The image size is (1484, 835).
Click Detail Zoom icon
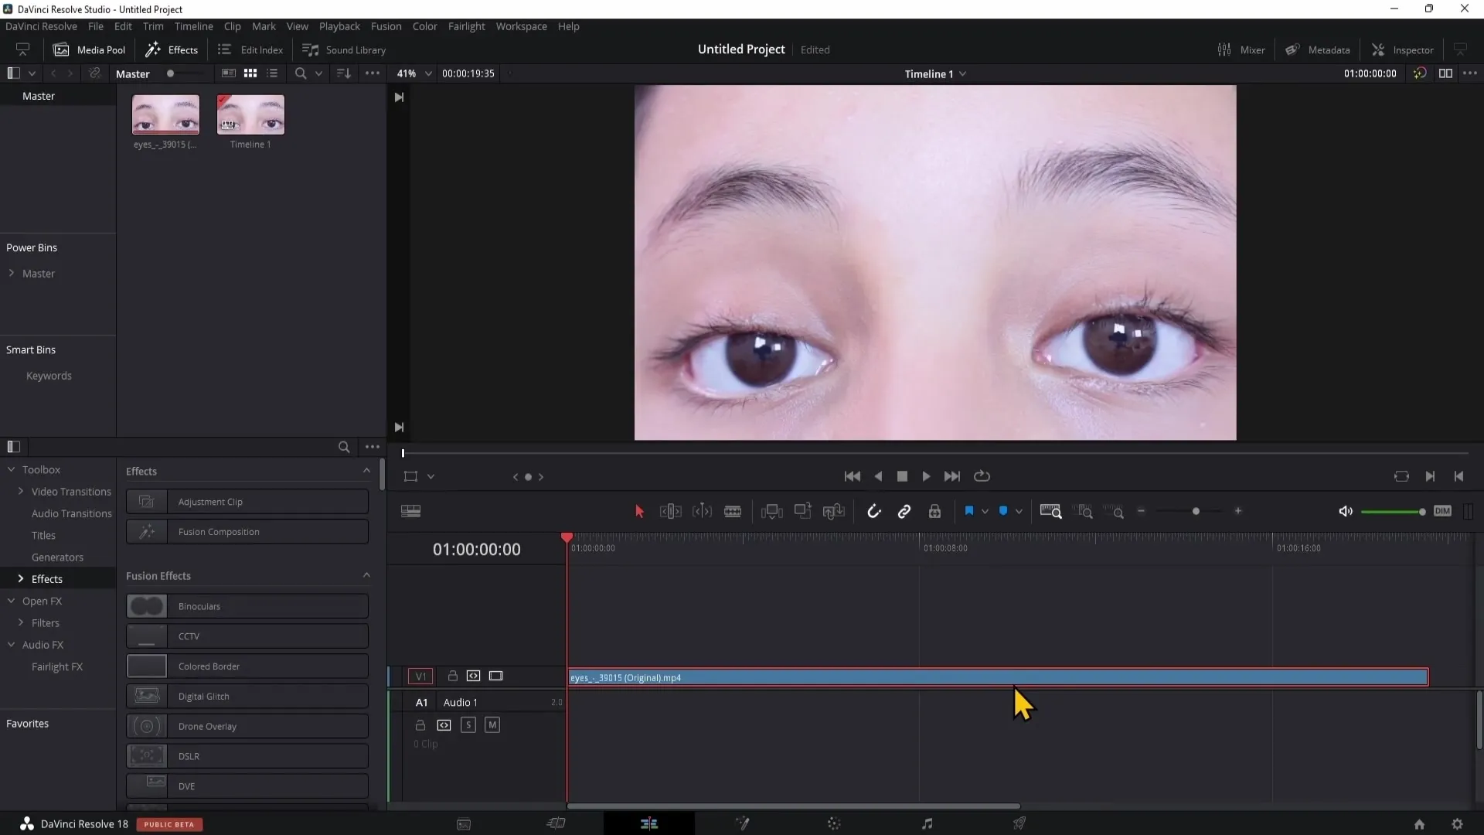tap(1084, 511)
